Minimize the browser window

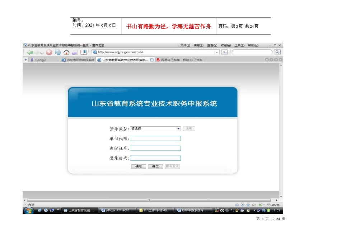(270, 46)
